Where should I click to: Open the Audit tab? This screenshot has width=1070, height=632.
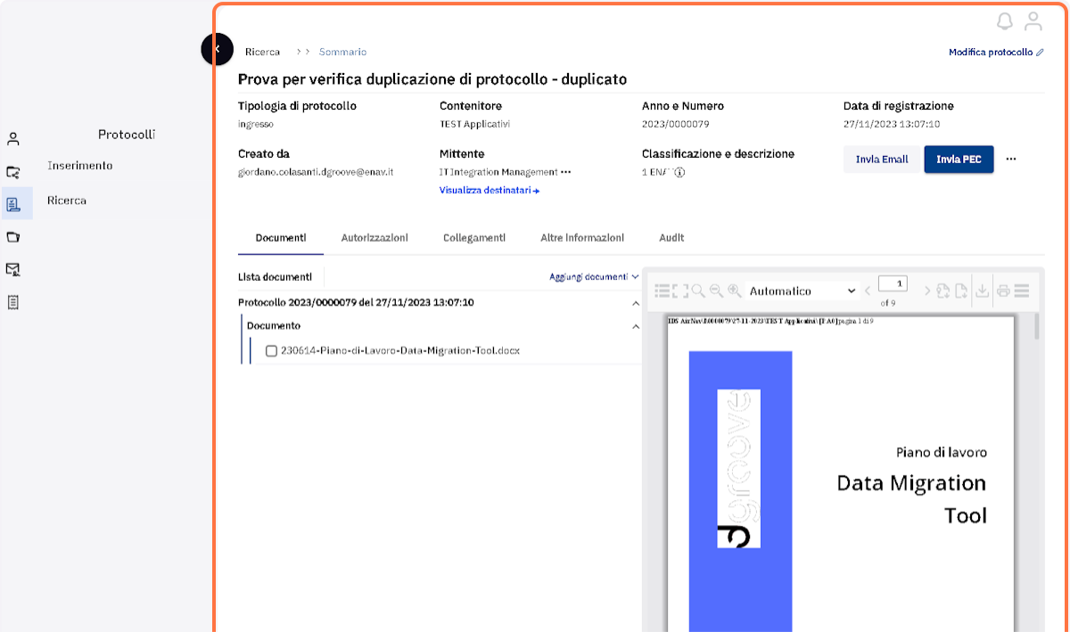671,238
